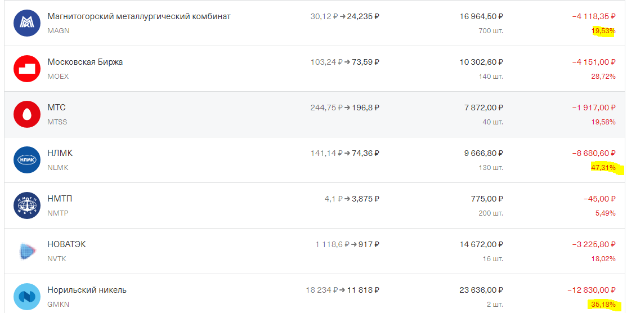Image resolution: width=627 pixels, height=313 pixels.
Task: Click the MTSS price 244,75 → 196,8
Action: (x=344, y=108)
